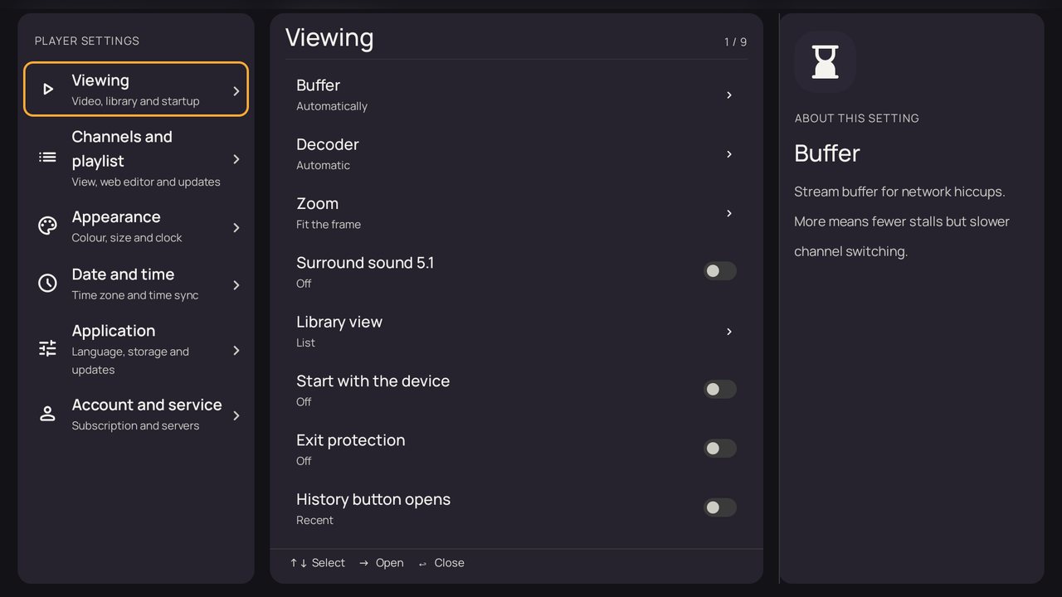Click the 'Subscription and servers' subtitle
This screenshot has width=1062, height=597.
point(135,426)
